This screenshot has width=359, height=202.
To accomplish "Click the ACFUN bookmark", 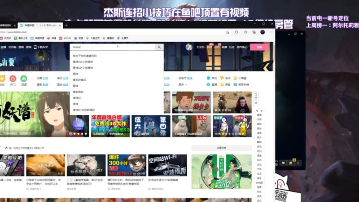I will point(65,38).
